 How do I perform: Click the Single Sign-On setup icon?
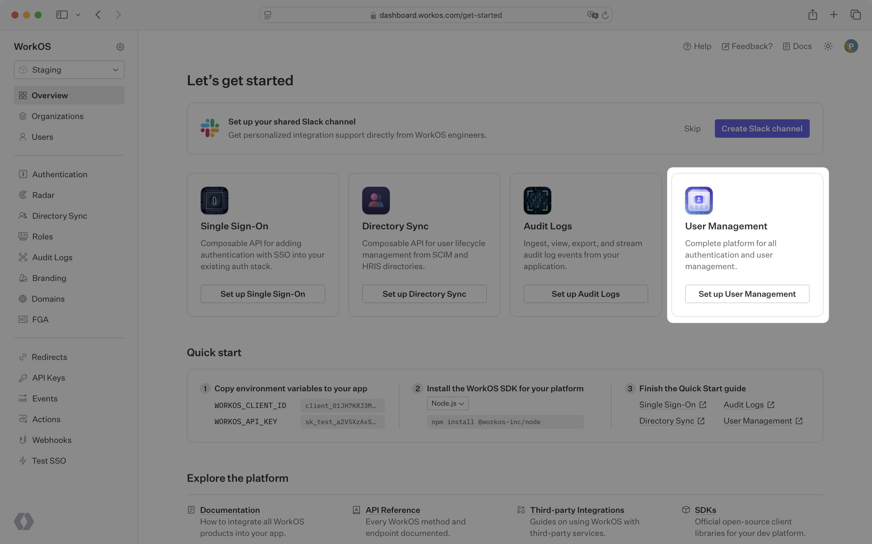coord(214,200)
